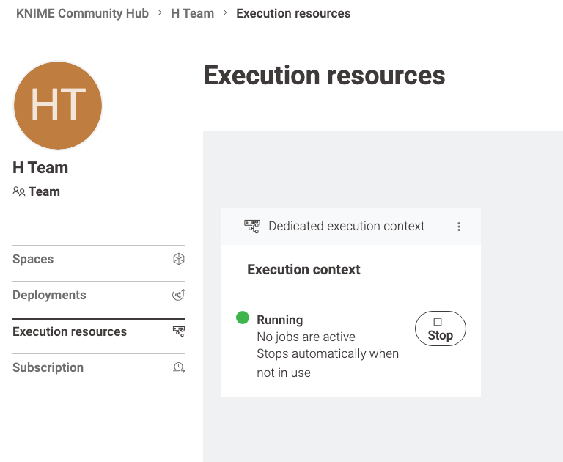The image size is (563, 462).
Task: Click the Deployments icon in sidebar
Action: pyautogui.click(x=179, y=295)
